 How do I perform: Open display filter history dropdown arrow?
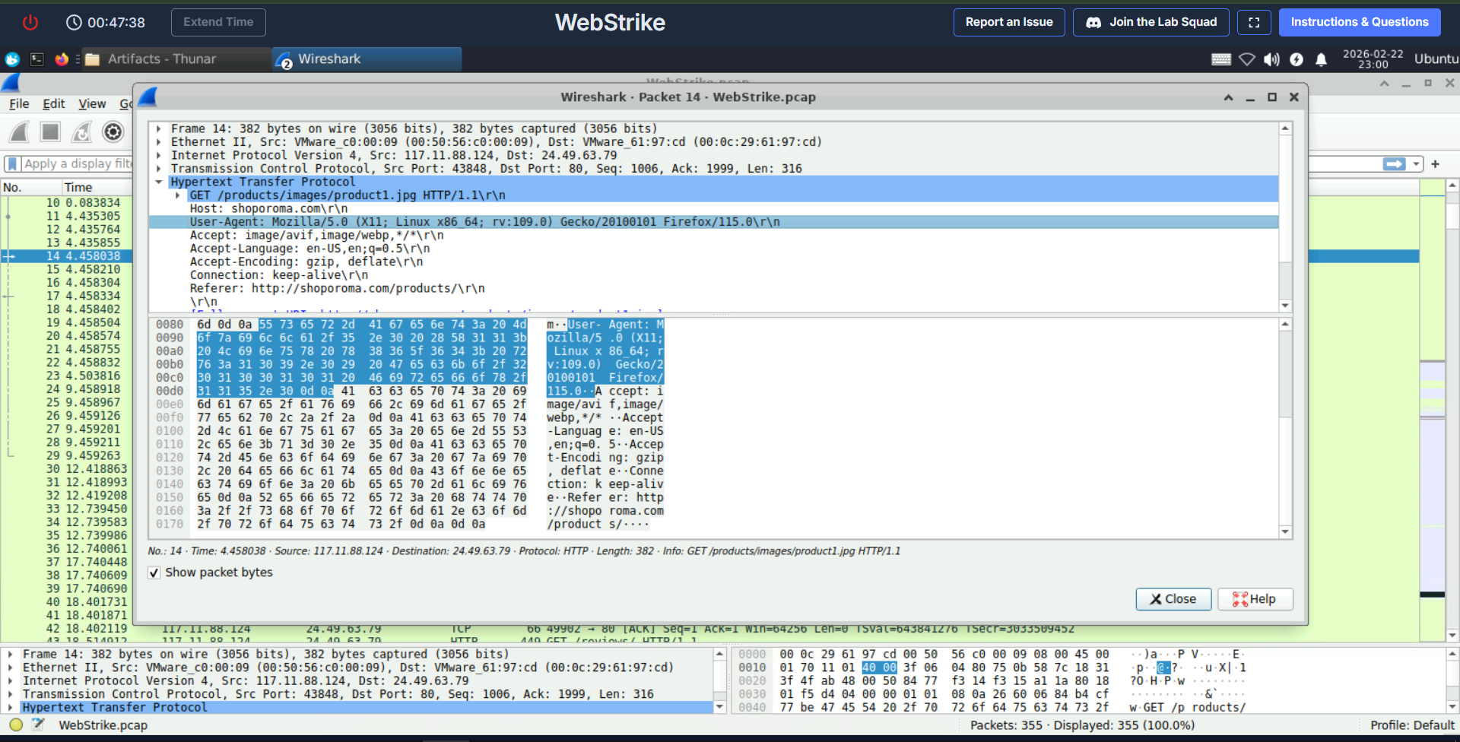point(1416,164)
